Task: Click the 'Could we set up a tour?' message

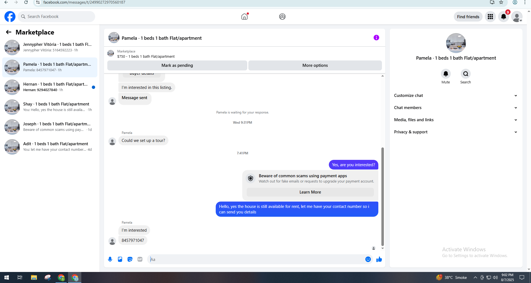Action: tap(143, 141)
